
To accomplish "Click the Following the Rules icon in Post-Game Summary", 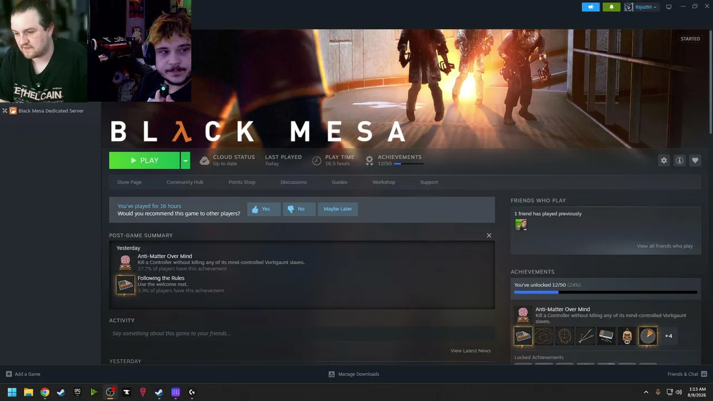I will (x=125, y=285).
